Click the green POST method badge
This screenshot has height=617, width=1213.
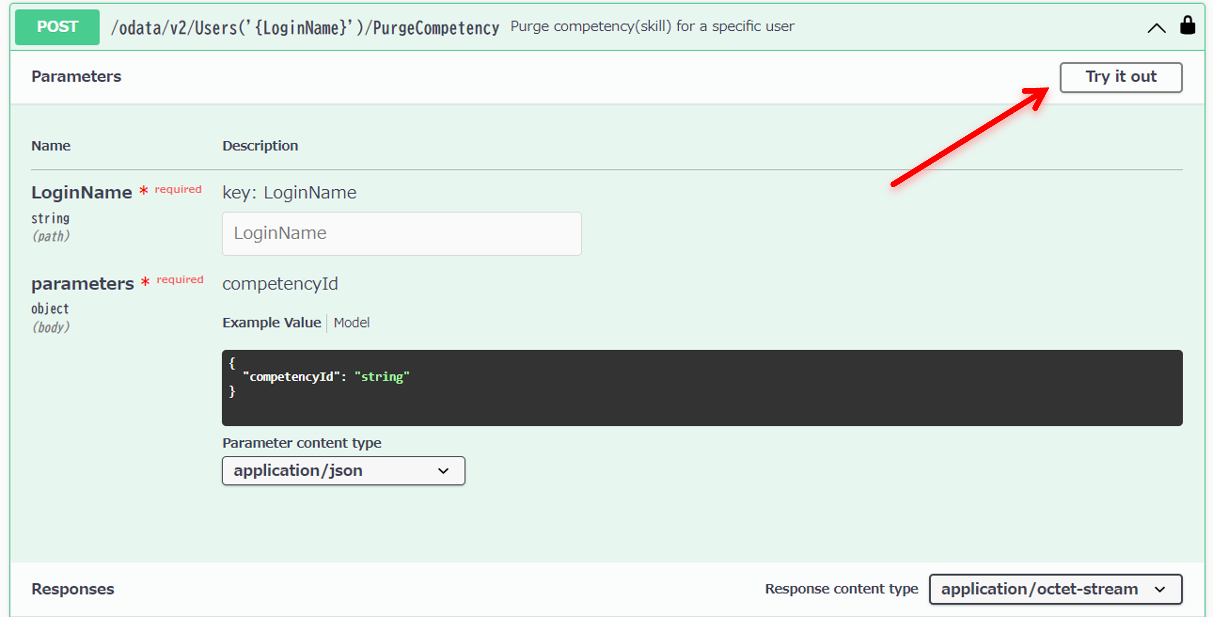pyautogui.click(x=57, y=27)
